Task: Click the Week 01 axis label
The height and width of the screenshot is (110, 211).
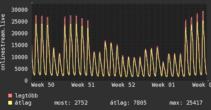Action: (x=163, y=85)
